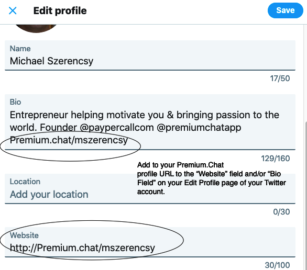Close the Edit profile dialog with X
Image resolution: width=307 pixels, height=270 pixels.
[x=13, y=10]
